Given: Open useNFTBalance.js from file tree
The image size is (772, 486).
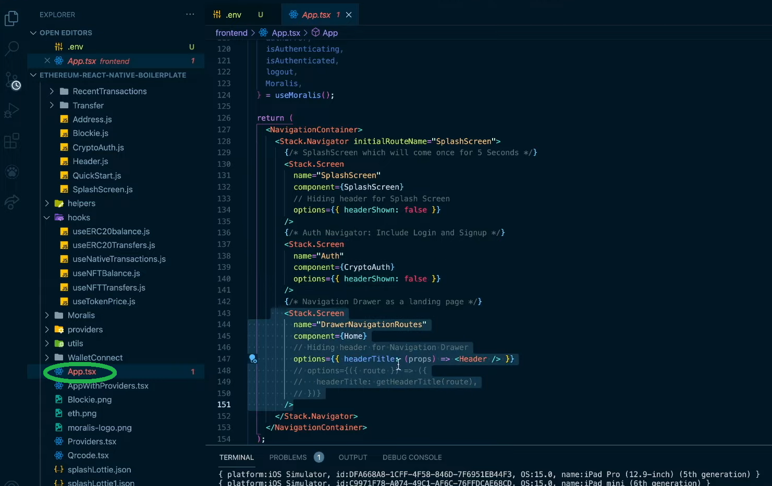Looking at the screenshot, I should pyautogui.click(x=106, y=273).
